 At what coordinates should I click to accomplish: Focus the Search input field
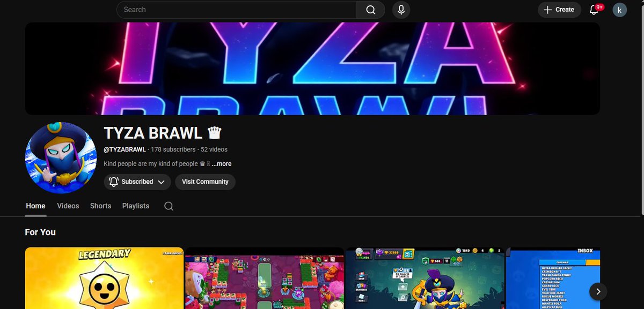[237, 10]
